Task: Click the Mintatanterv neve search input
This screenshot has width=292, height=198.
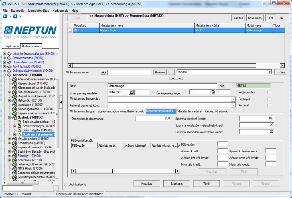Action: coord(129,72)
